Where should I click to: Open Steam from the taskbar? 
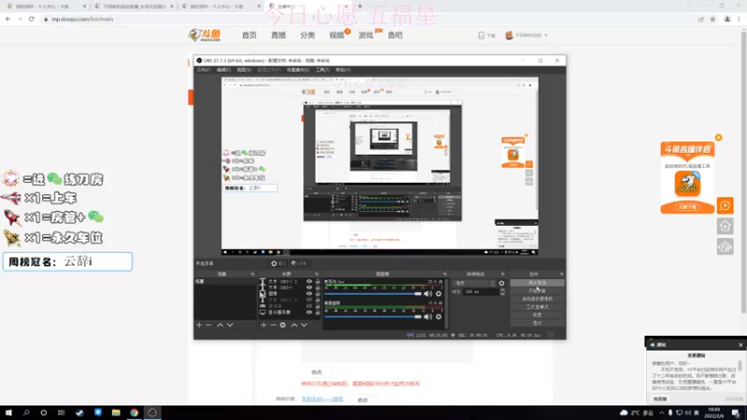[x=79, y=413]
